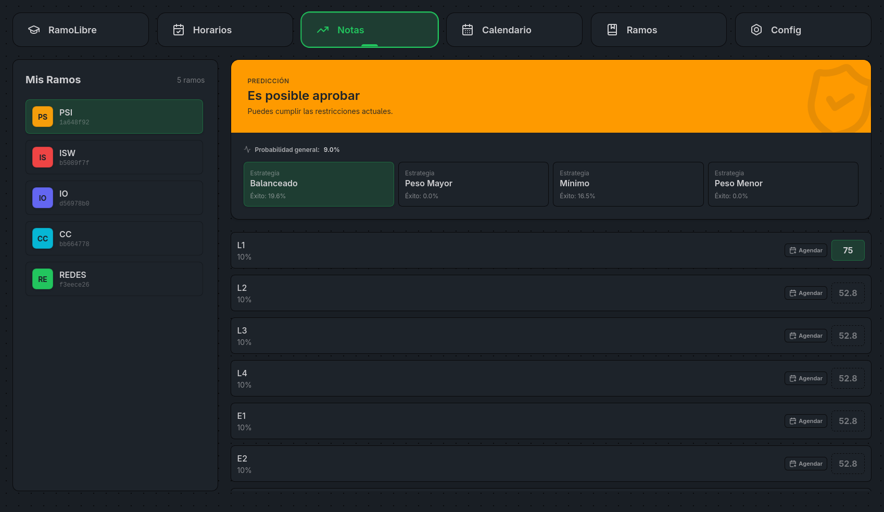The image size is (884, 512).
Task: Click the 'Éxito: 19.6%' text in Balanceado
Action: click(268, 196)
